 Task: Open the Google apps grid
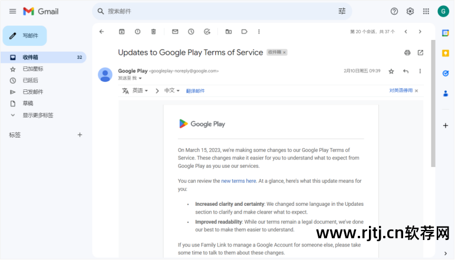point(426,11)
